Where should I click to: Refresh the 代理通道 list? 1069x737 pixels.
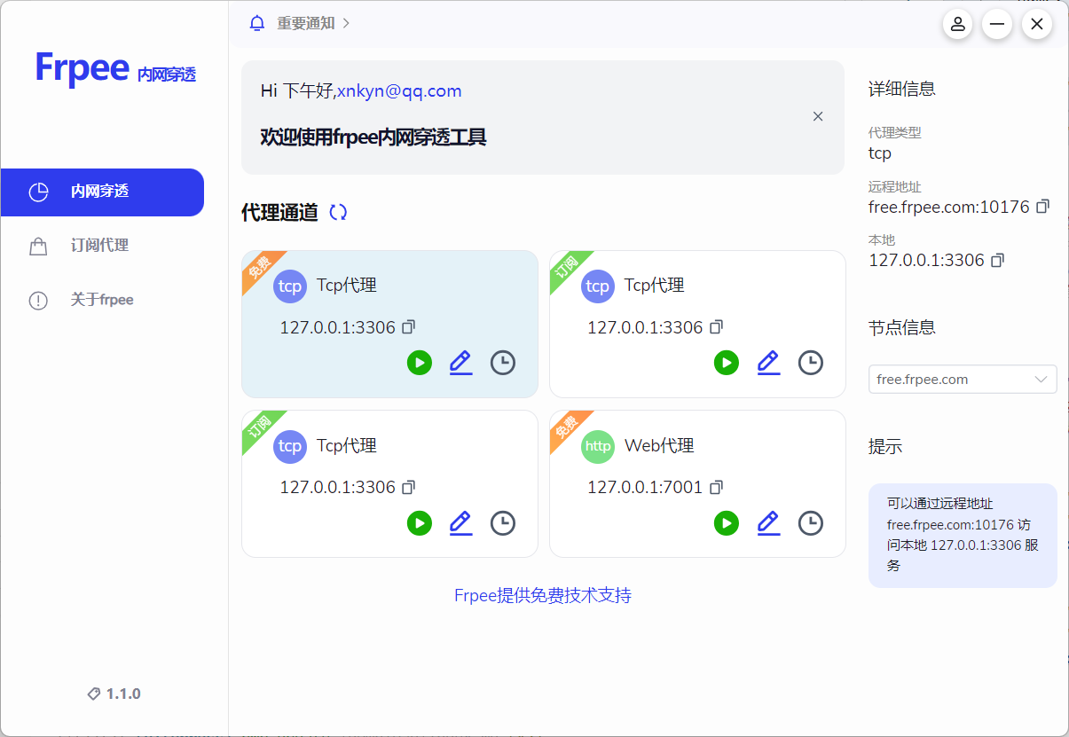pos(338,212)
